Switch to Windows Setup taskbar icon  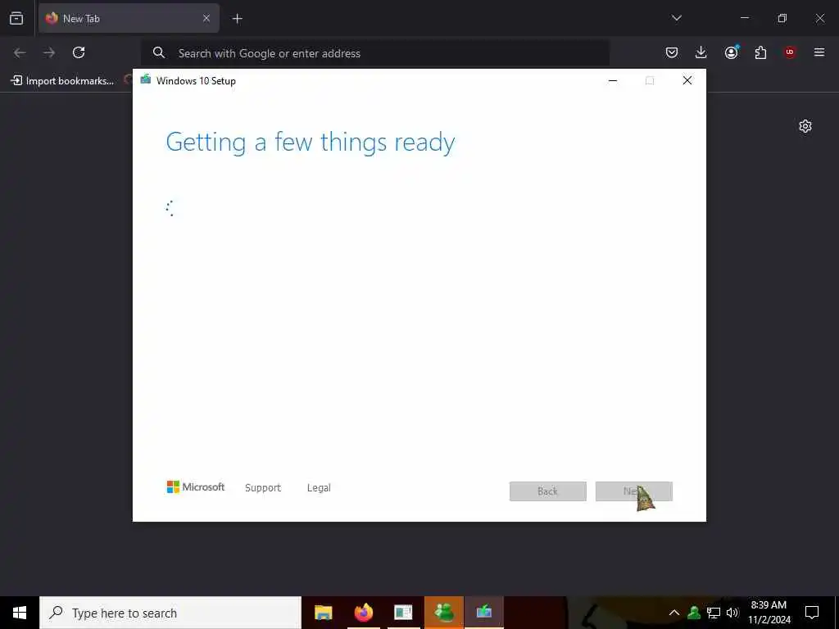(484, 613)
